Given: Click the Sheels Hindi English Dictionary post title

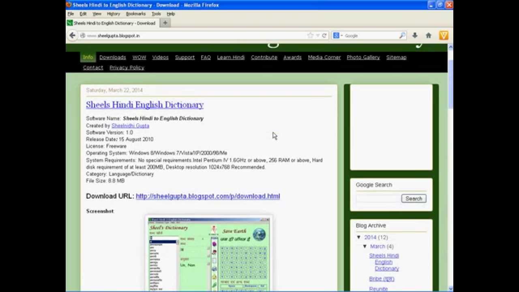Looking at the screenshot, I should point(145,105).
